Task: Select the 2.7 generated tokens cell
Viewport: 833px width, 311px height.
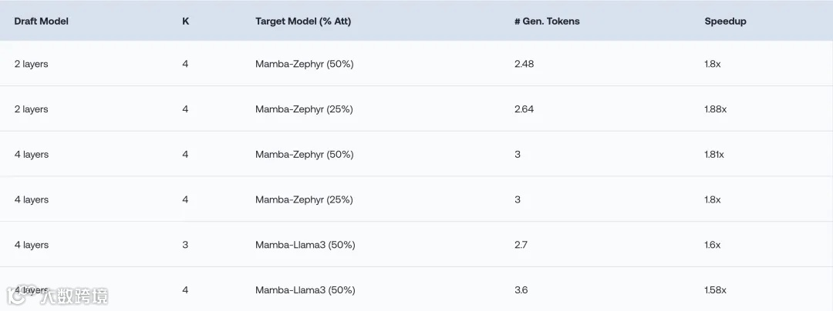Action: click(521, 245)
